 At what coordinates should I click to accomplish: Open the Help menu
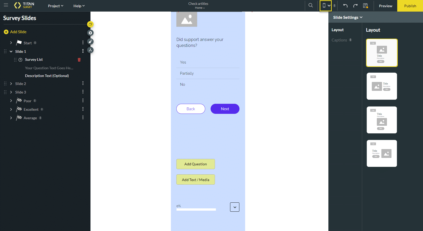(x=79, y=6)
